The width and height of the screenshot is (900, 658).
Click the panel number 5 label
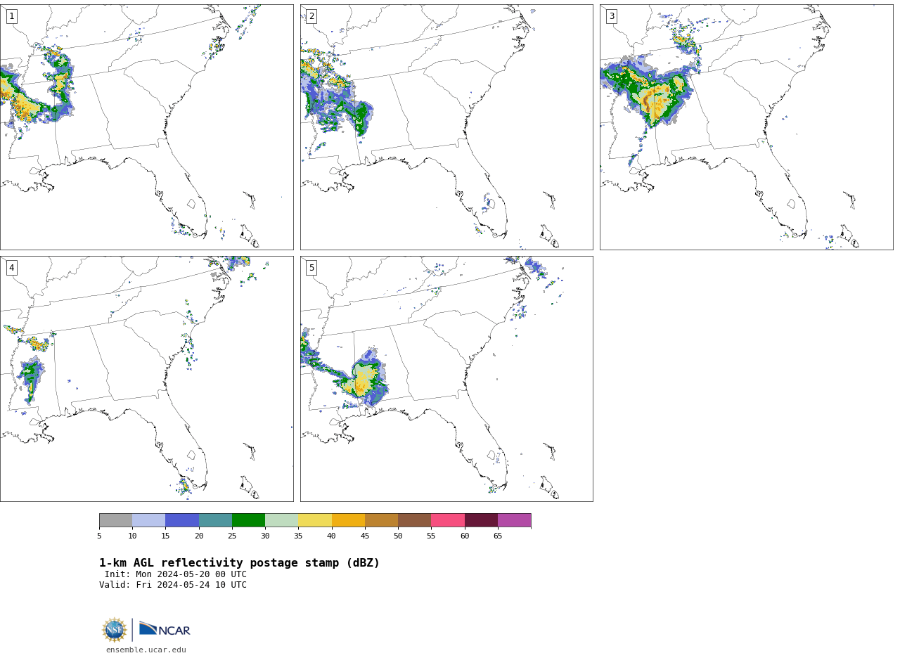[311, 268]
